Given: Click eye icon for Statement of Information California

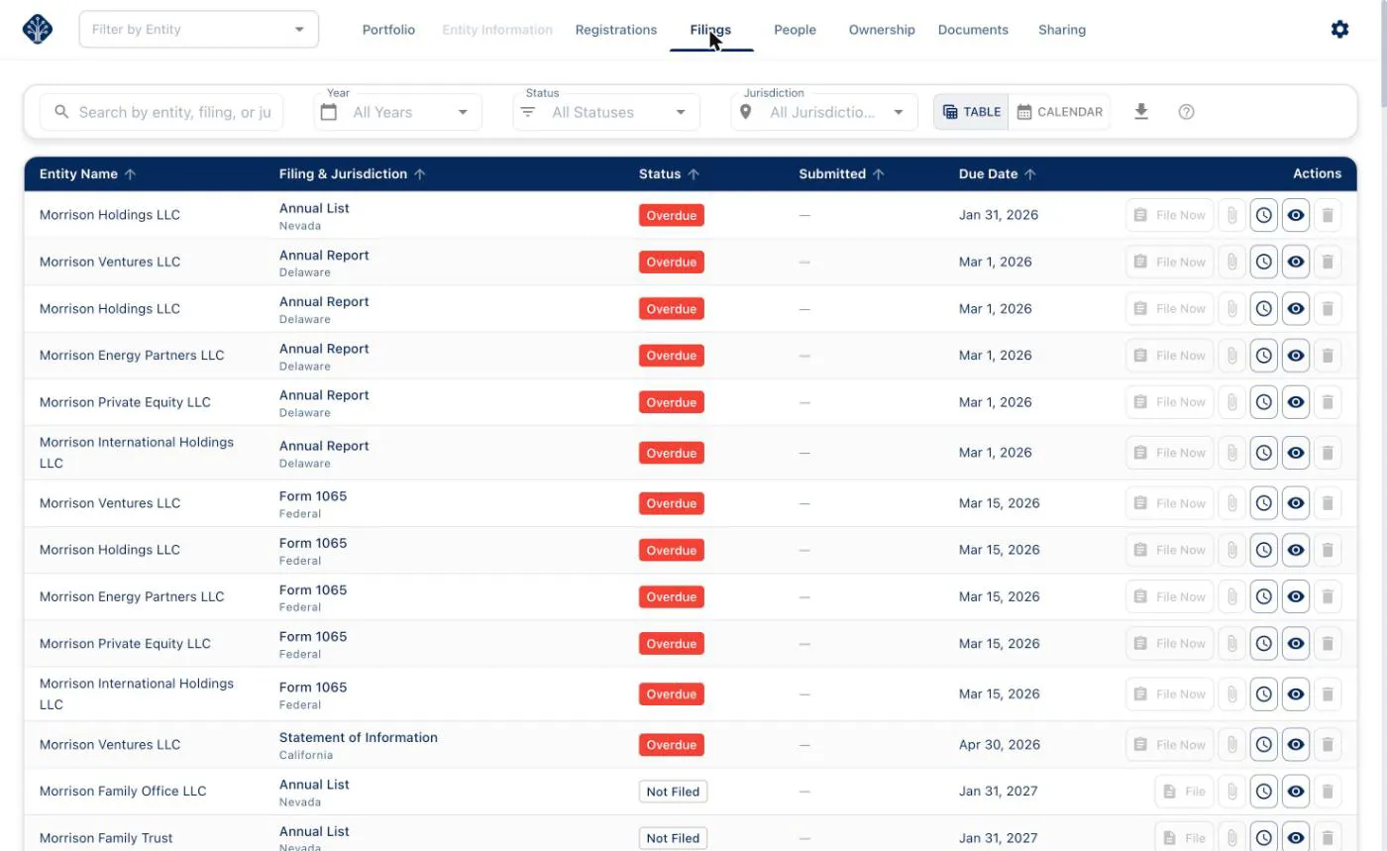Looking at the screenshot, I should [x=1296, y=745].
